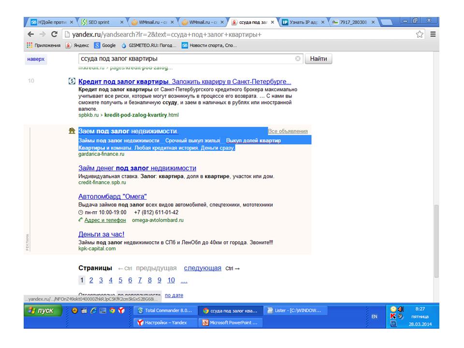Click the volume speaker tray icon
464x348 pixels.
[x=401, y=309]
